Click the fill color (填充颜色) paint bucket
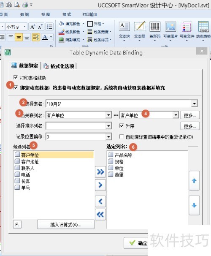Screen dimensions: 211x256 pos(62,24)
